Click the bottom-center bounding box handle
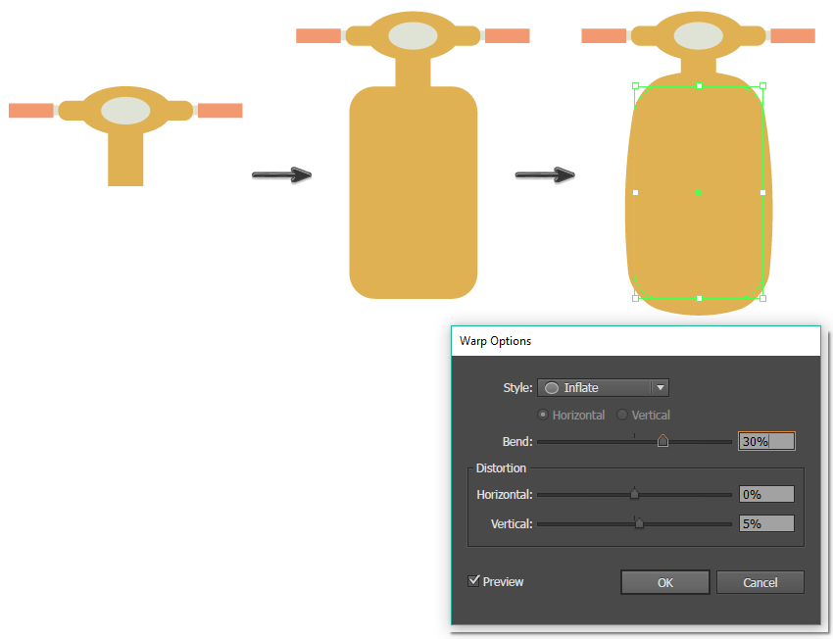 tap(699, 297)
